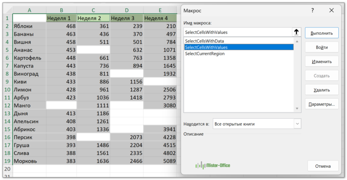The image size is (347, 180).
Task: Click the Неделя 2 header cell
Action: (93, 18)
